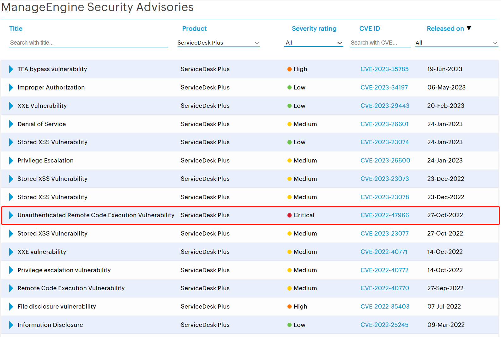Open the Product filter dropdown
This screenshot has width=501, height=337.
(x=218, y=43)
